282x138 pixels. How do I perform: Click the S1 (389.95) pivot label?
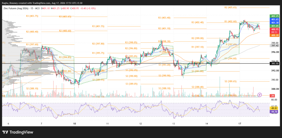point(98,80)
